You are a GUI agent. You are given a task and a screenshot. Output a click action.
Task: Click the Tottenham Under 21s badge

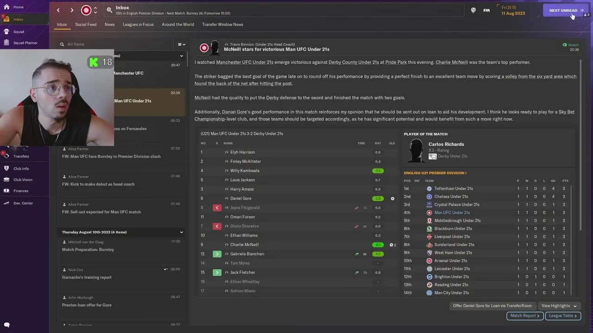point(429,189)
